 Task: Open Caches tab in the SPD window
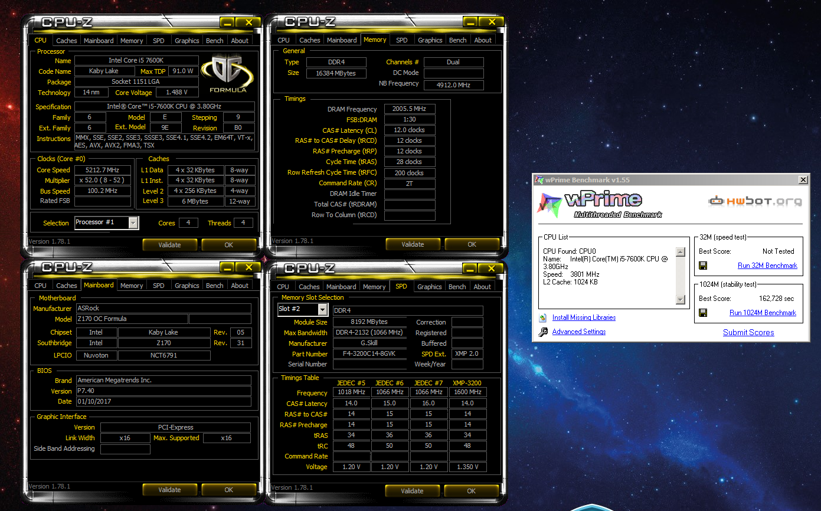pyautogui.click(x=309, y=287)
